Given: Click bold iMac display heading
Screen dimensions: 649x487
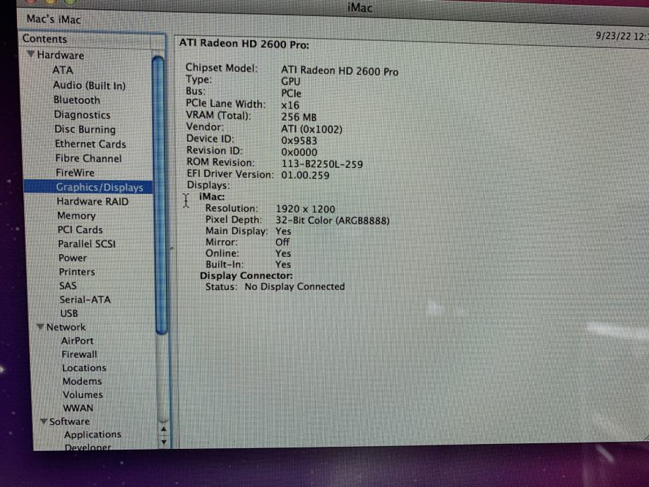Looking at the screenshot, I should tap(211, 196).
